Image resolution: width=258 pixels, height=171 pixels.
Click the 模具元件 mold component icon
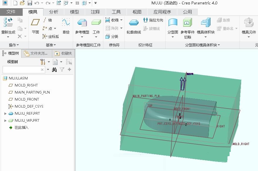pyautogui.click(x=249, y=23)
